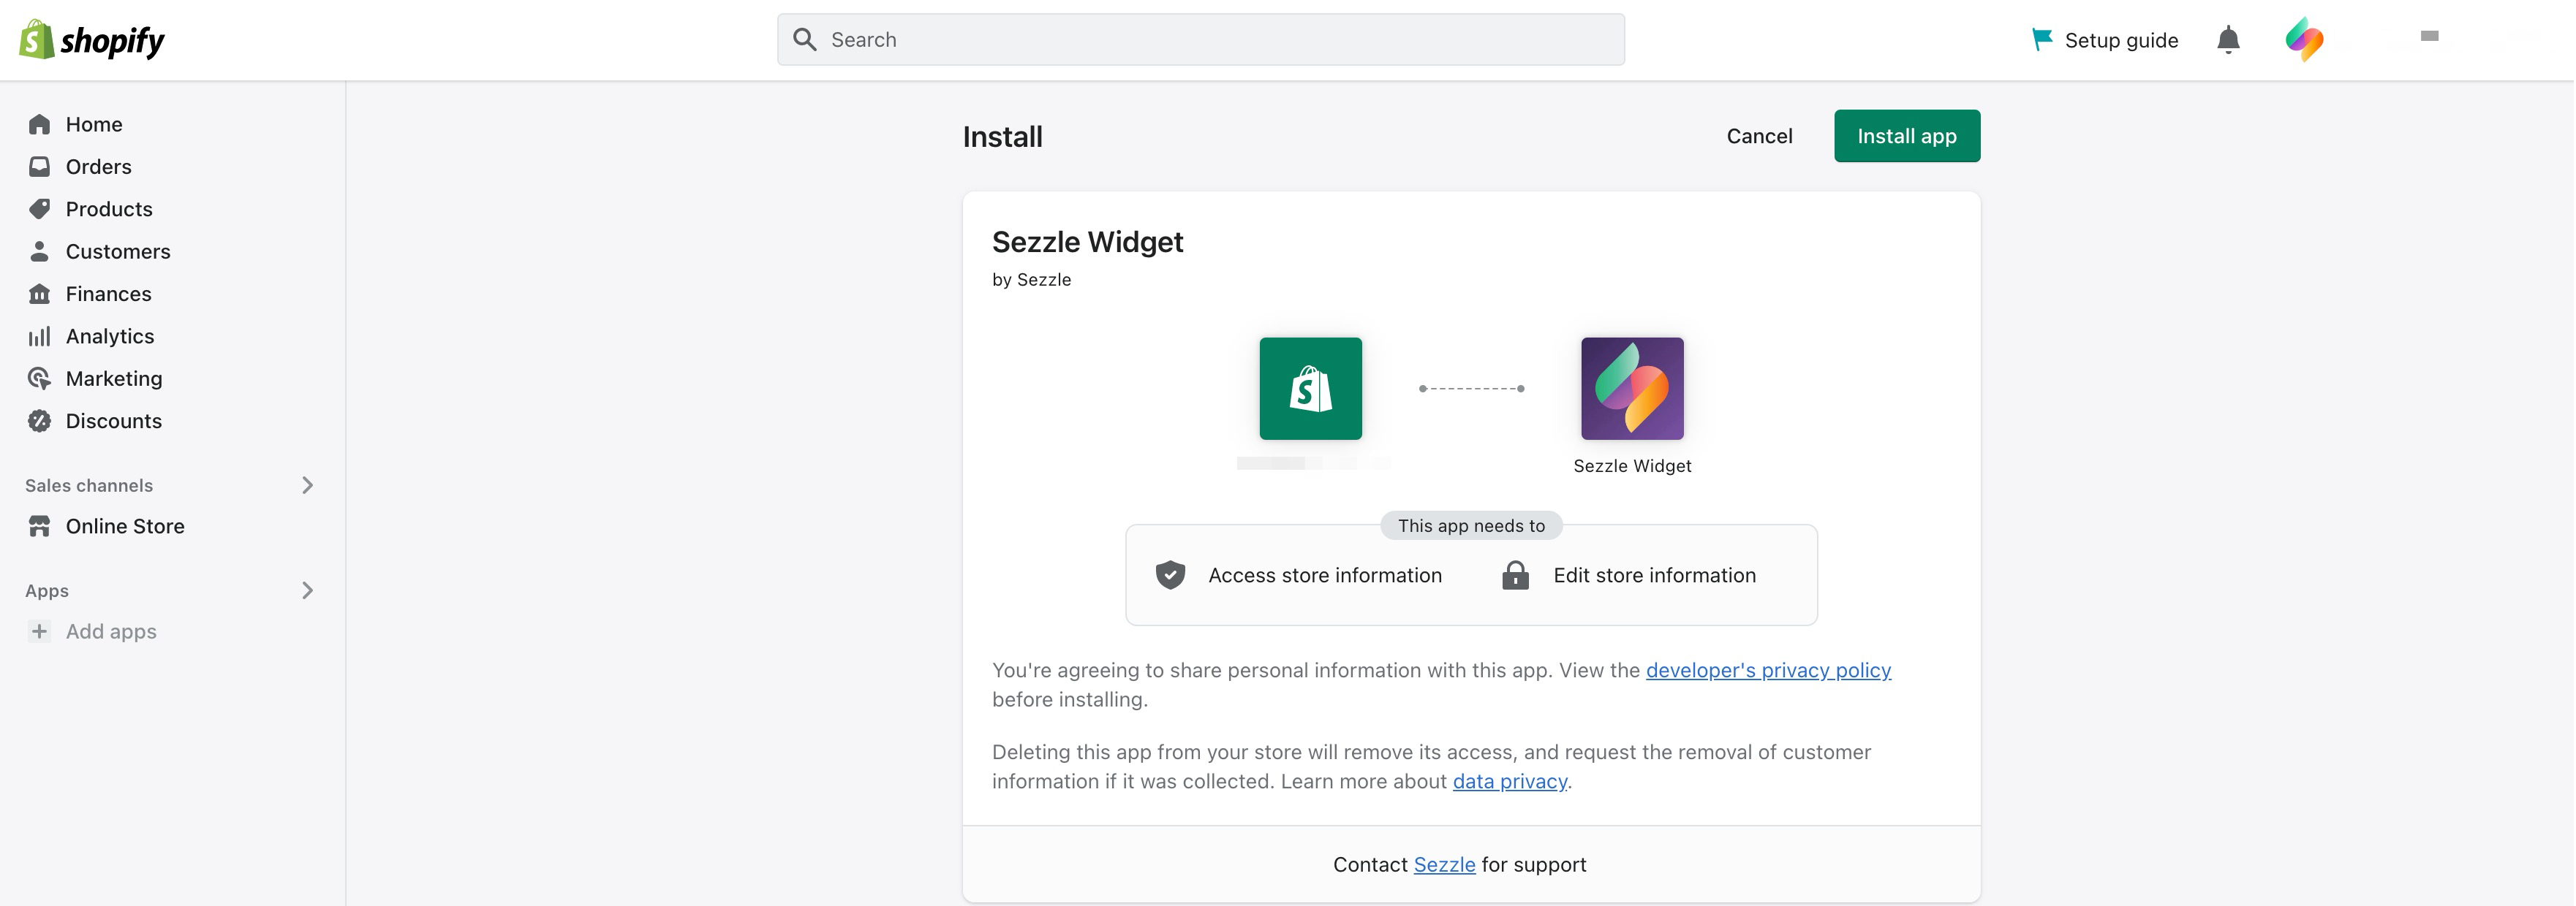Viewport: 2576px width, 906px height.
Task: Click the plus icon next to Add apps
Action: (39, 631)
